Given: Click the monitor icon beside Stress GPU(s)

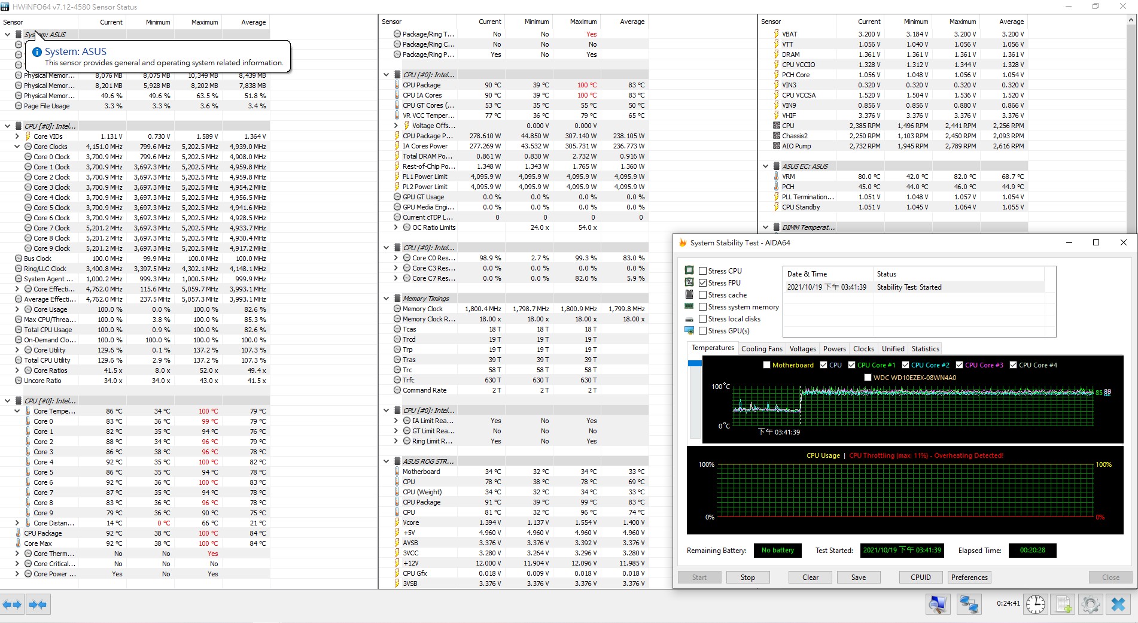Looking at the screenshot, I should pyautogui.click(x=689, y=331).
